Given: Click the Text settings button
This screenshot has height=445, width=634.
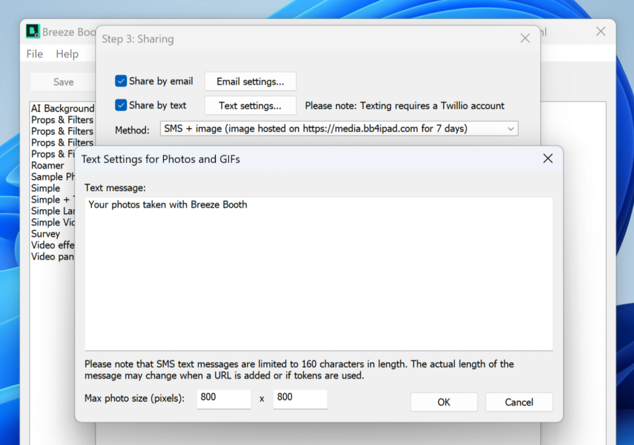Looking at the screenshot, I should (x=250, y=105).
